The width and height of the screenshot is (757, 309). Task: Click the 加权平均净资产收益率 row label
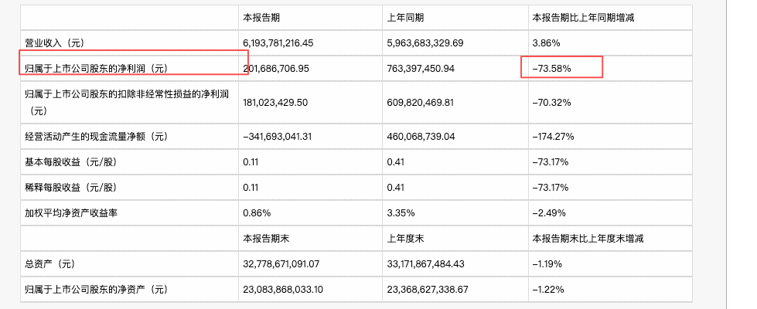click(x=71, y=212)
